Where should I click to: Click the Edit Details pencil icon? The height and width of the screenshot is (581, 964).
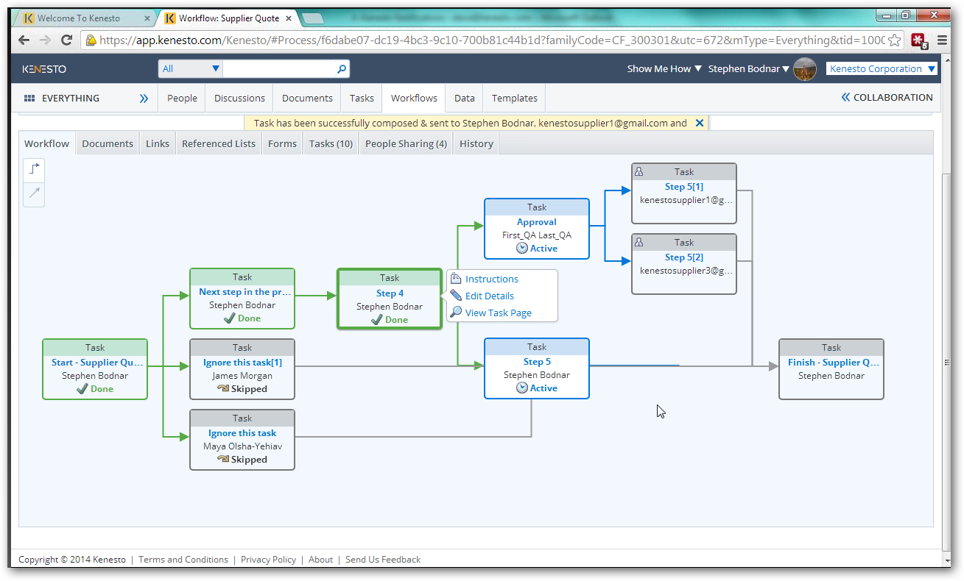click(x=456, y=296)
